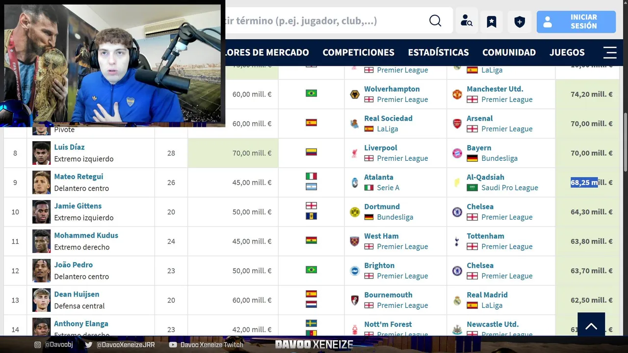Click the Real Madrid club crest
Image resolution: width=628 pixels, height=353 pixels.
pos(457,300)
